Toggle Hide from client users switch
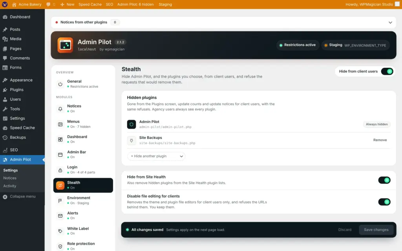402x251 pixels. pos(387,71)
